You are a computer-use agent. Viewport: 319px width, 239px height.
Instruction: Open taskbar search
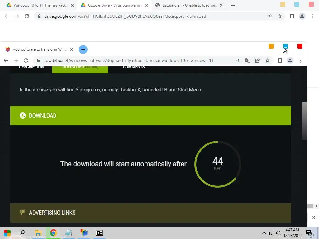tap(22, 233)
